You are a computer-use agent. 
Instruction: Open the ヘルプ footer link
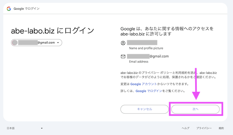[x=185, y=128]
